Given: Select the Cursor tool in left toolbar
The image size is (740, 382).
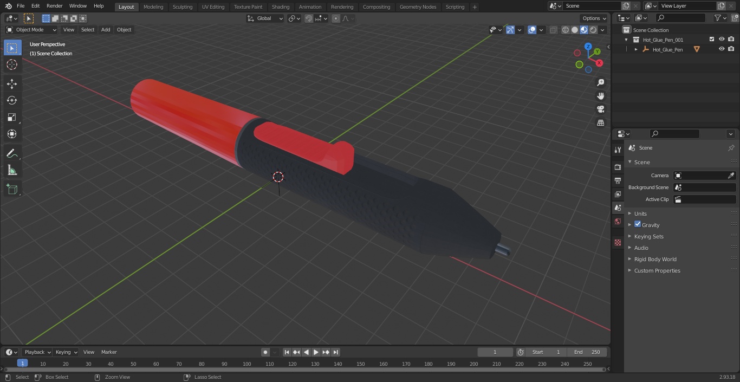Looking at the screenshot, I should (x=12, y=64).
